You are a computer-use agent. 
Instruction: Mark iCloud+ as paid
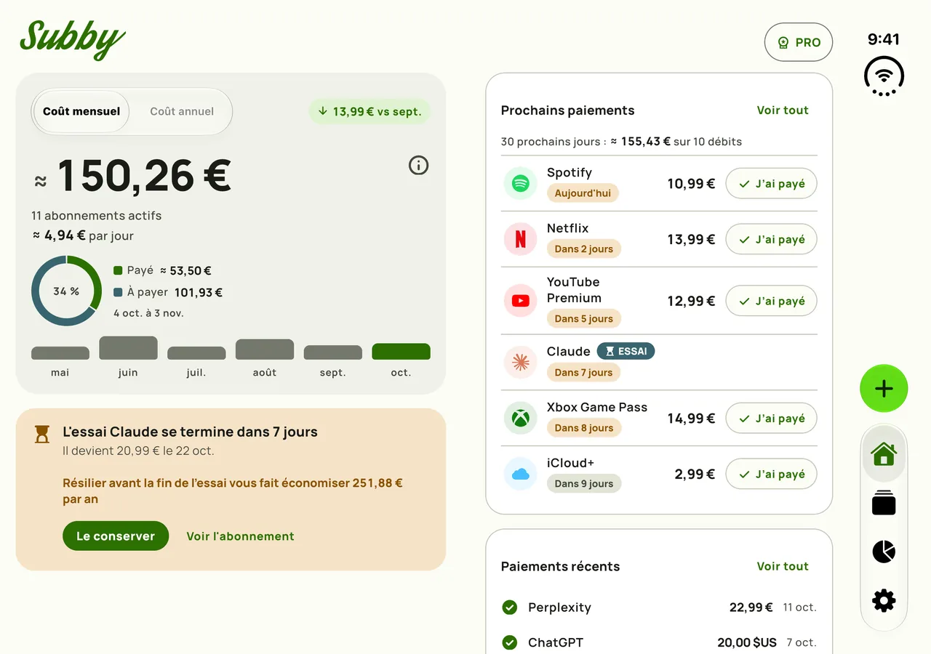pyautogui.click(x=771, y=475)
